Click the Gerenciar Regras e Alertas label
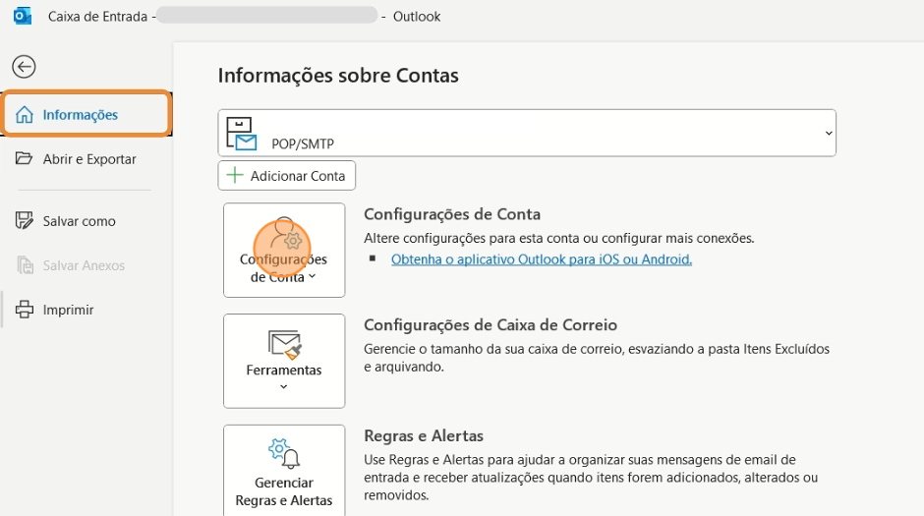The image size is (924, 516). pos(284,491)
